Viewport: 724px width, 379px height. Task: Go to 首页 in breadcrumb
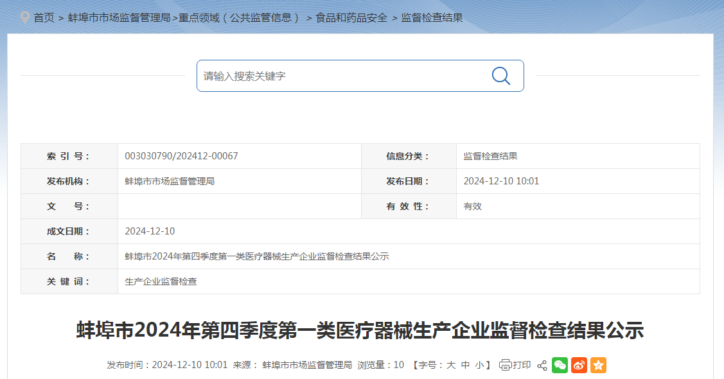pos(44,18)
